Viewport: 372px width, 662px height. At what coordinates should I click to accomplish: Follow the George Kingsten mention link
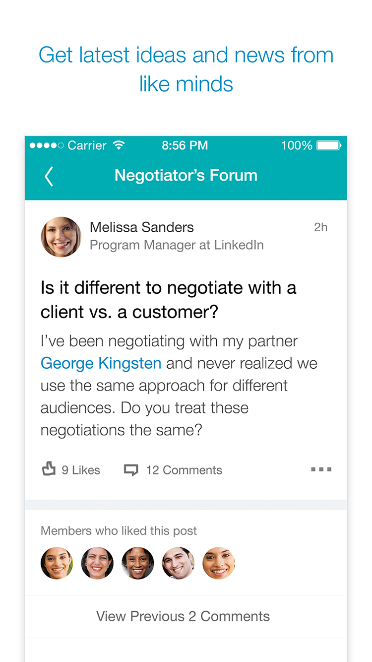101,363
